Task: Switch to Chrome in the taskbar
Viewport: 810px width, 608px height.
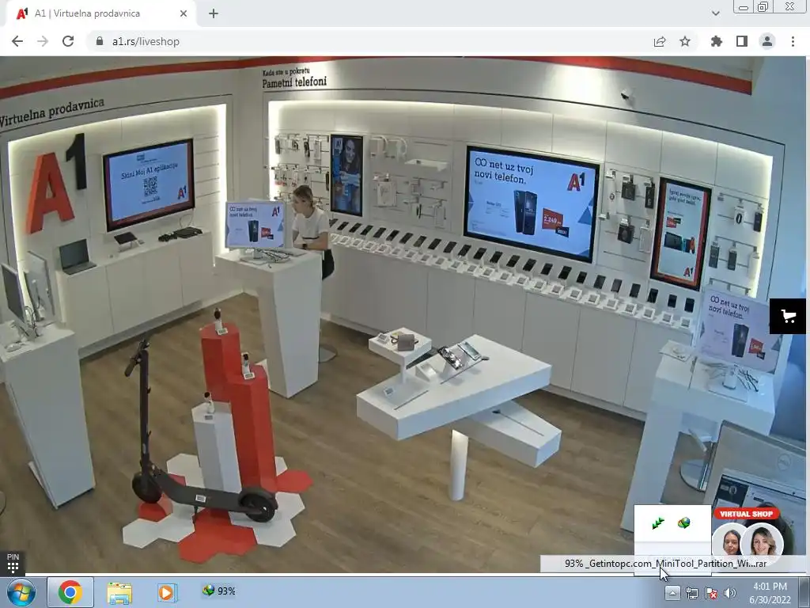Action: (70, 592)
